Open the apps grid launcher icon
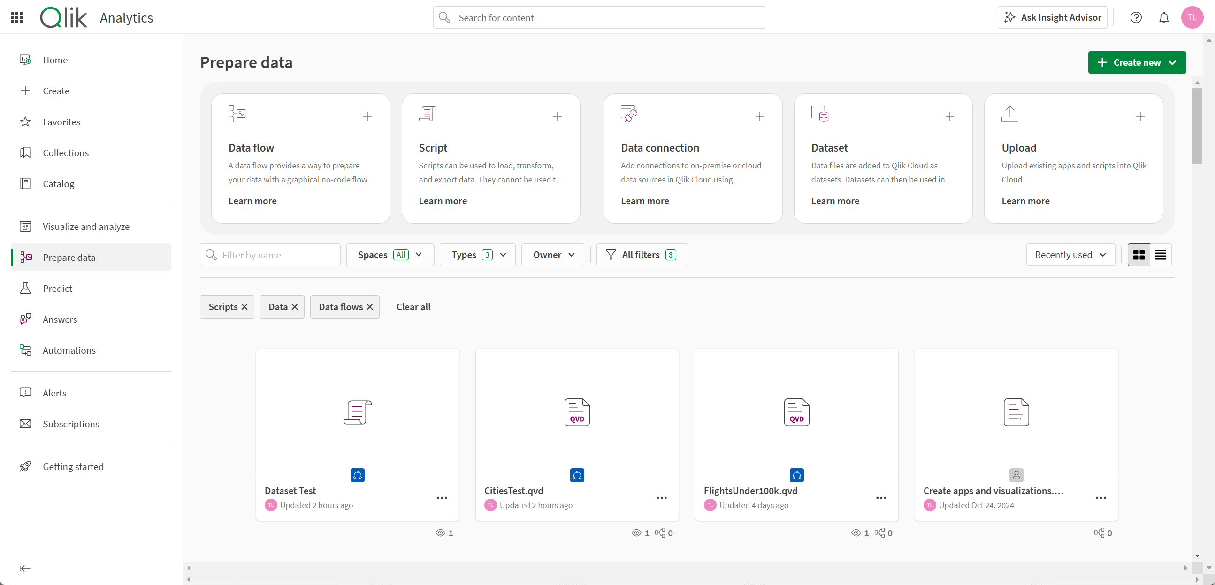The width and height of the screenshot is (1215, 585). [x=17, y=17]
